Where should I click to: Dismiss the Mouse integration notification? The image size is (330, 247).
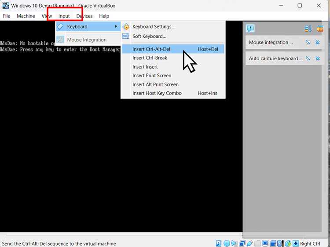pos(318,42)
